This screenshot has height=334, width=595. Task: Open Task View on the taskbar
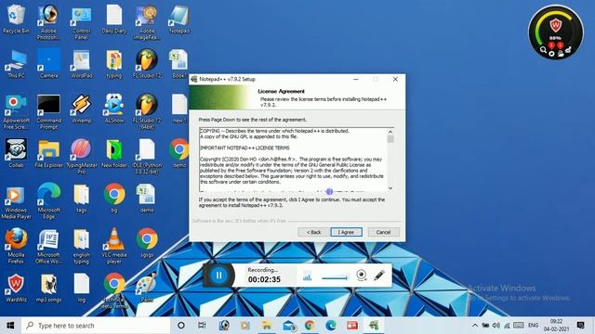coord(202,326)
